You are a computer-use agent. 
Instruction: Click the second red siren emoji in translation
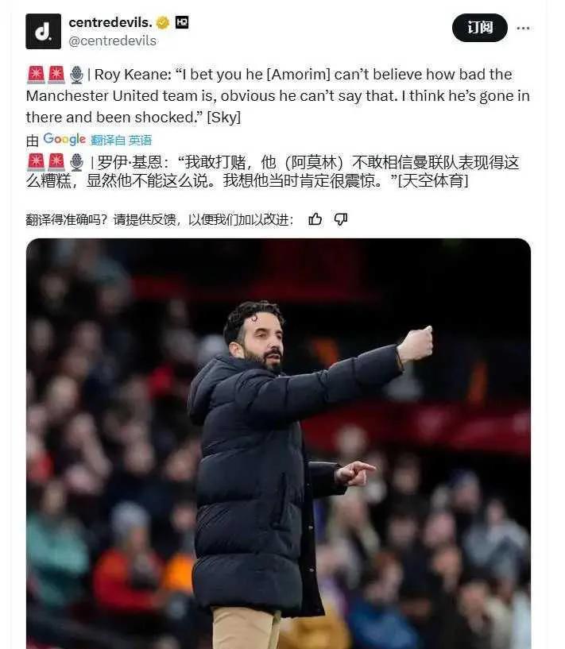[56, 162]
